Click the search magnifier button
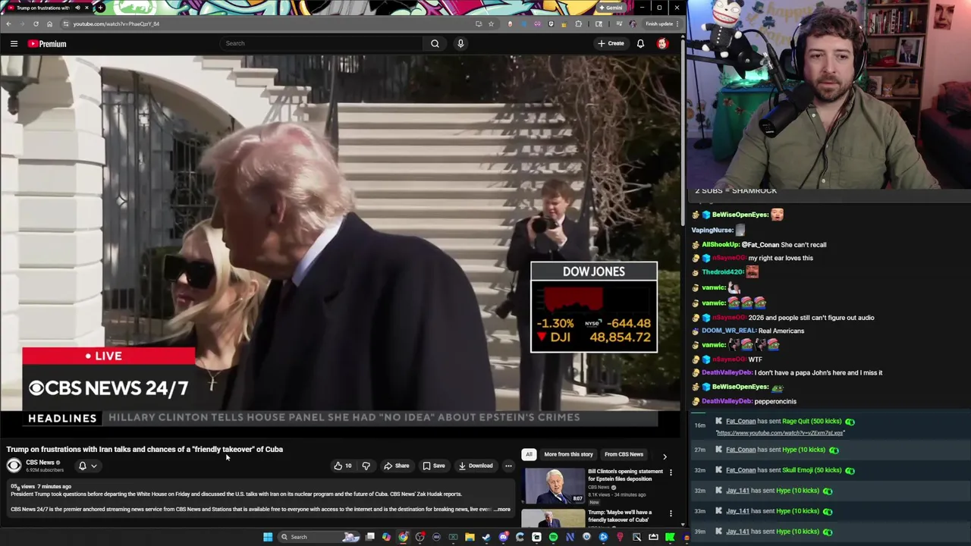Viewport: 971px width, 546px height. [x=435, y=43]
